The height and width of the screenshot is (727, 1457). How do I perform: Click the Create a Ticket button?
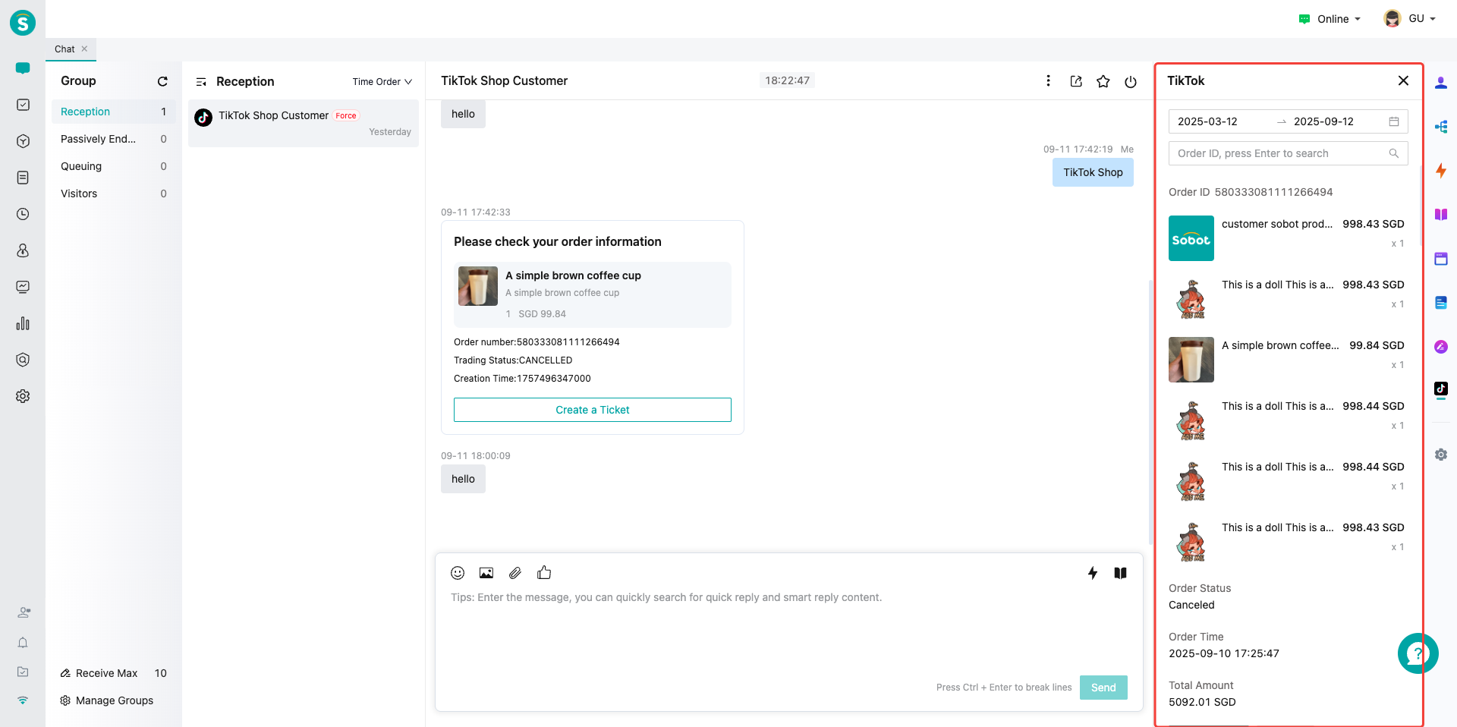592,410
